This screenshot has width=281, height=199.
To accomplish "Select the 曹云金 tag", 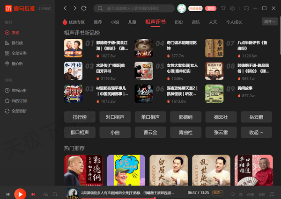I will tap(150, 132).
